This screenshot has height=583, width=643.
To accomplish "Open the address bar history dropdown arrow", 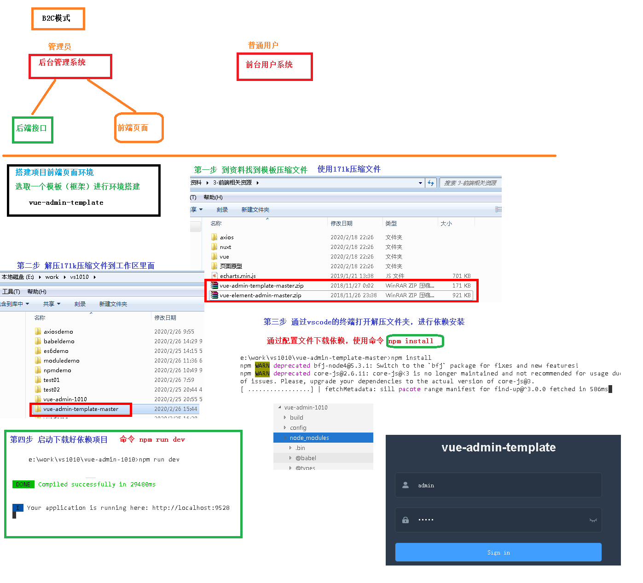I will 420,183.
